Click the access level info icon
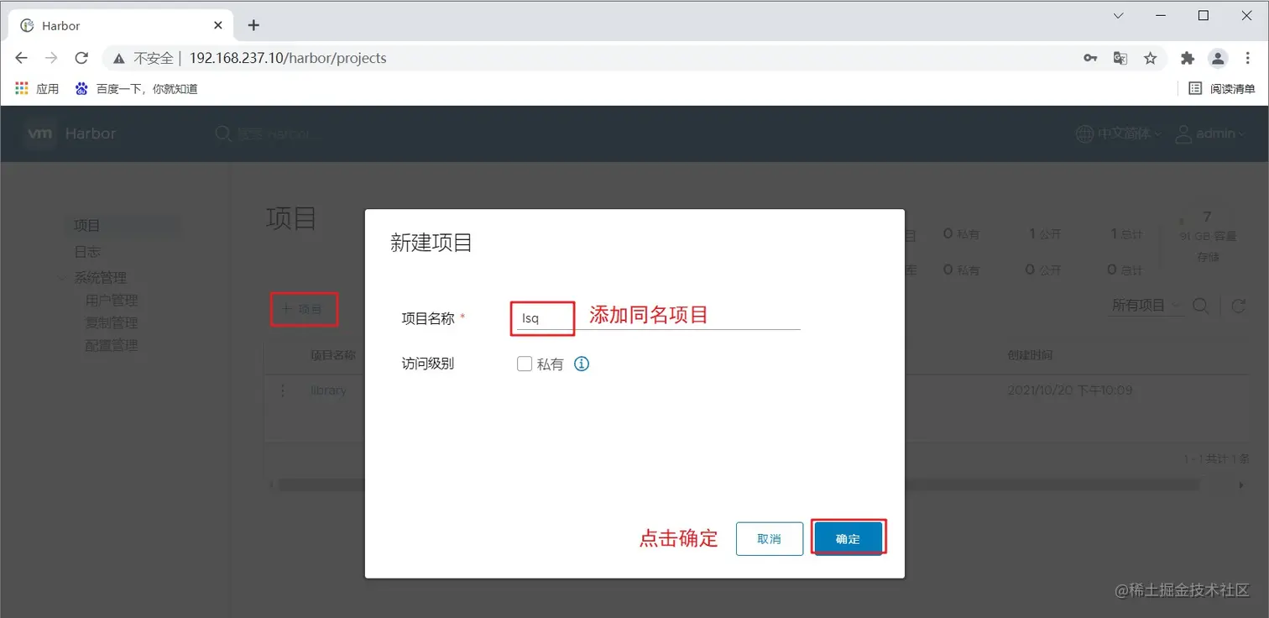 coord(582,364)
